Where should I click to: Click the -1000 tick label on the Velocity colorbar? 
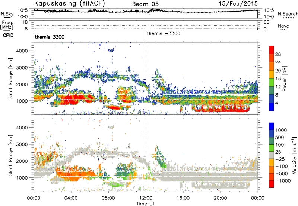click(283, 181)
